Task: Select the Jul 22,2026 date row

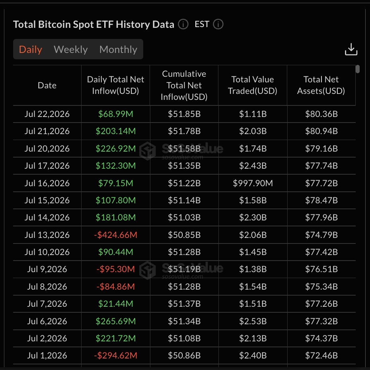Action: [x=184, y=114]
